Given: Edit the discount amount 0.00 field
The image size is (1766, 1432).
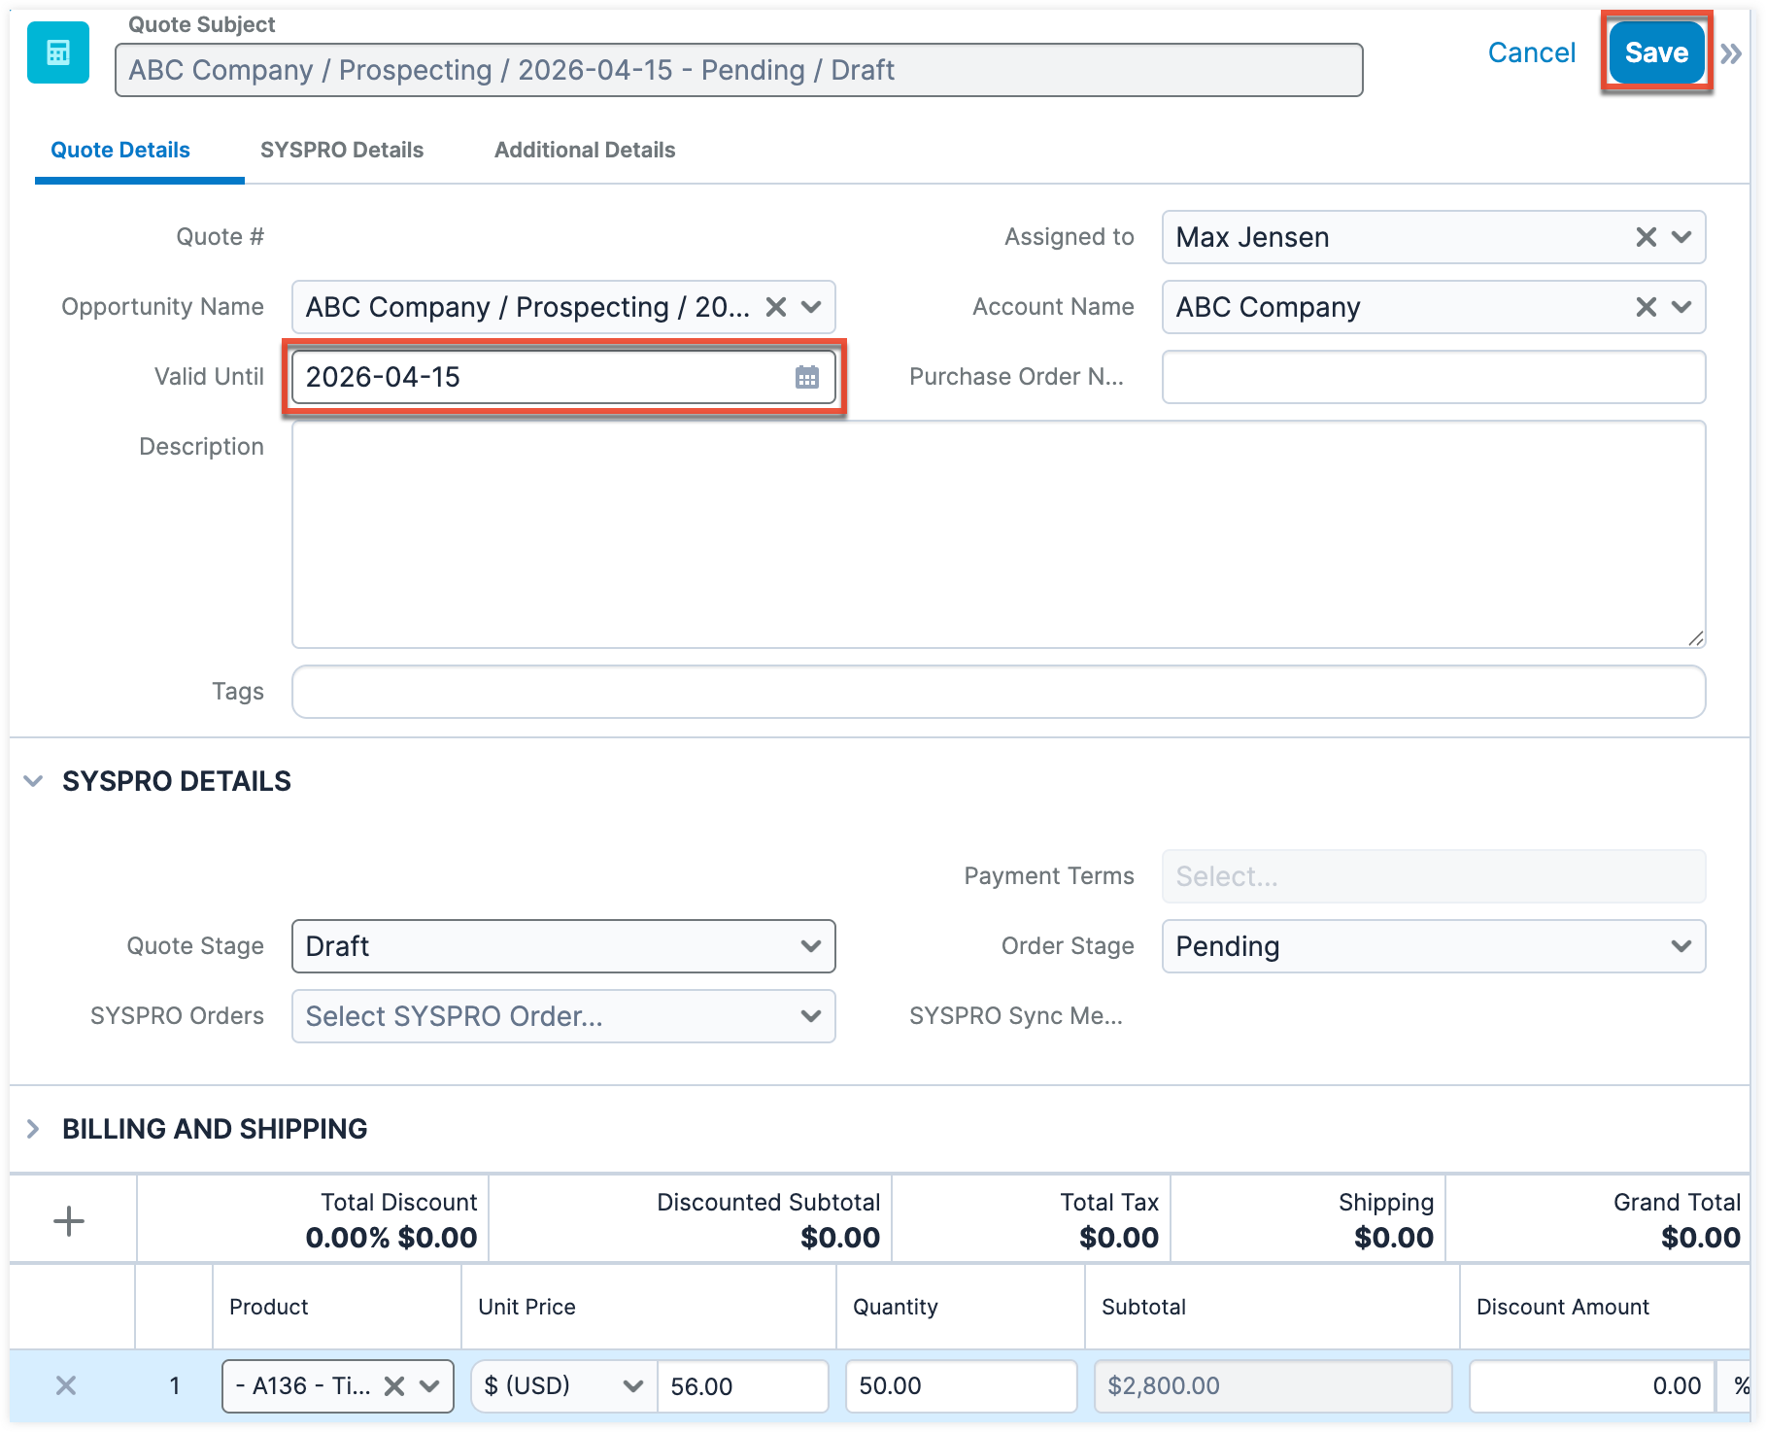Looking at the screenshot, I should pos(1592,1386).
